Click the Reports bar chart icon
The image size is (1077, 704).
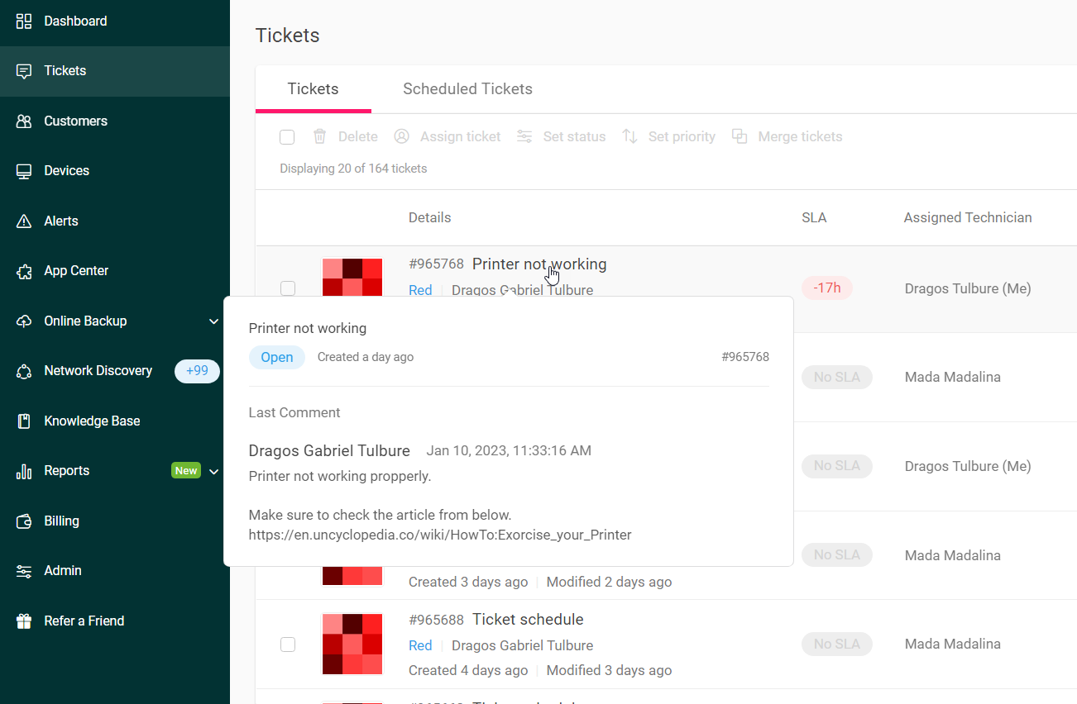(x=24, y=471)
